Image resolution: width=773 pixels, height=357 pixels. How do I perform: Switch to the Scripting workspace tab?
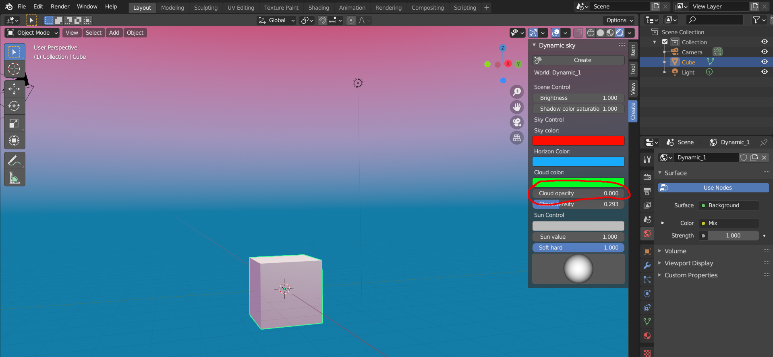point(465,8)
